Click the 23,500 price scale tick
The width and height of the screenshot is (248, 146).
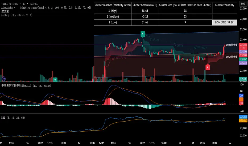click(x=243, y=29)
